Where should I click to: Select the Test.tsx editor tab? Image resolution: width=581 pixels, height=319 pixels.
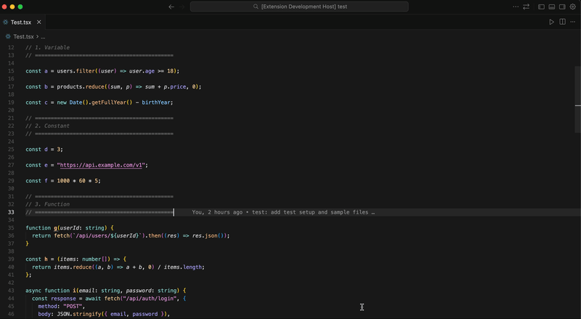tap(23, 23)
